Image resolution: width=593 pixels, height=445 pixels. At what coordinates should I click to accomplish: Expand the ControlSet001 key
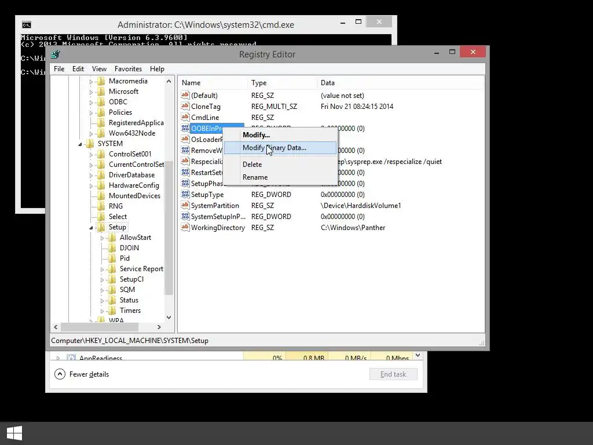91,154
